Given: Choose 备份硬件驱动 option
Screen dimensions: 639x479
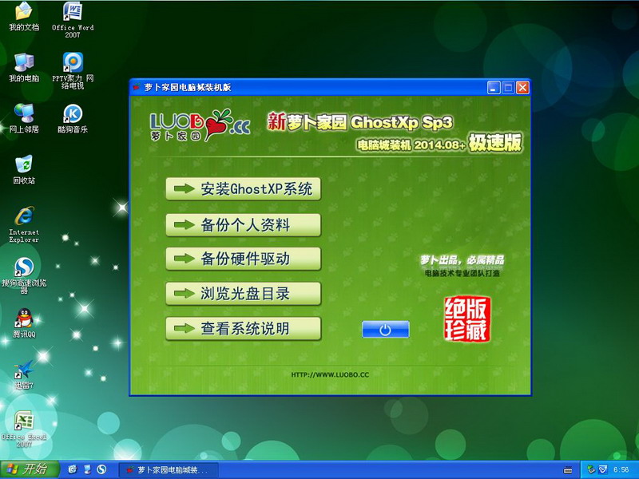Looking at the screenshot, I should [x=244, y=259].
